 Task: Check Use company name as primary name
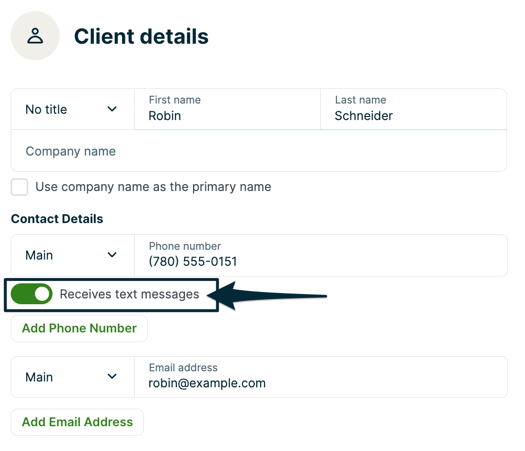pyautogui.click(x=19, y=187)
